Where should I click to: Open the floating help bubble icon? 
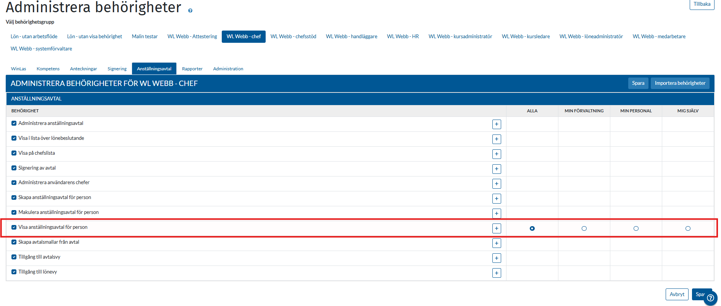point(710,298)
